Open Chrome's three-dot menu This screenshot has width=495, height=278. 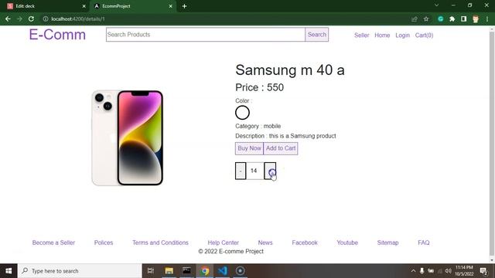click(487, 19)
